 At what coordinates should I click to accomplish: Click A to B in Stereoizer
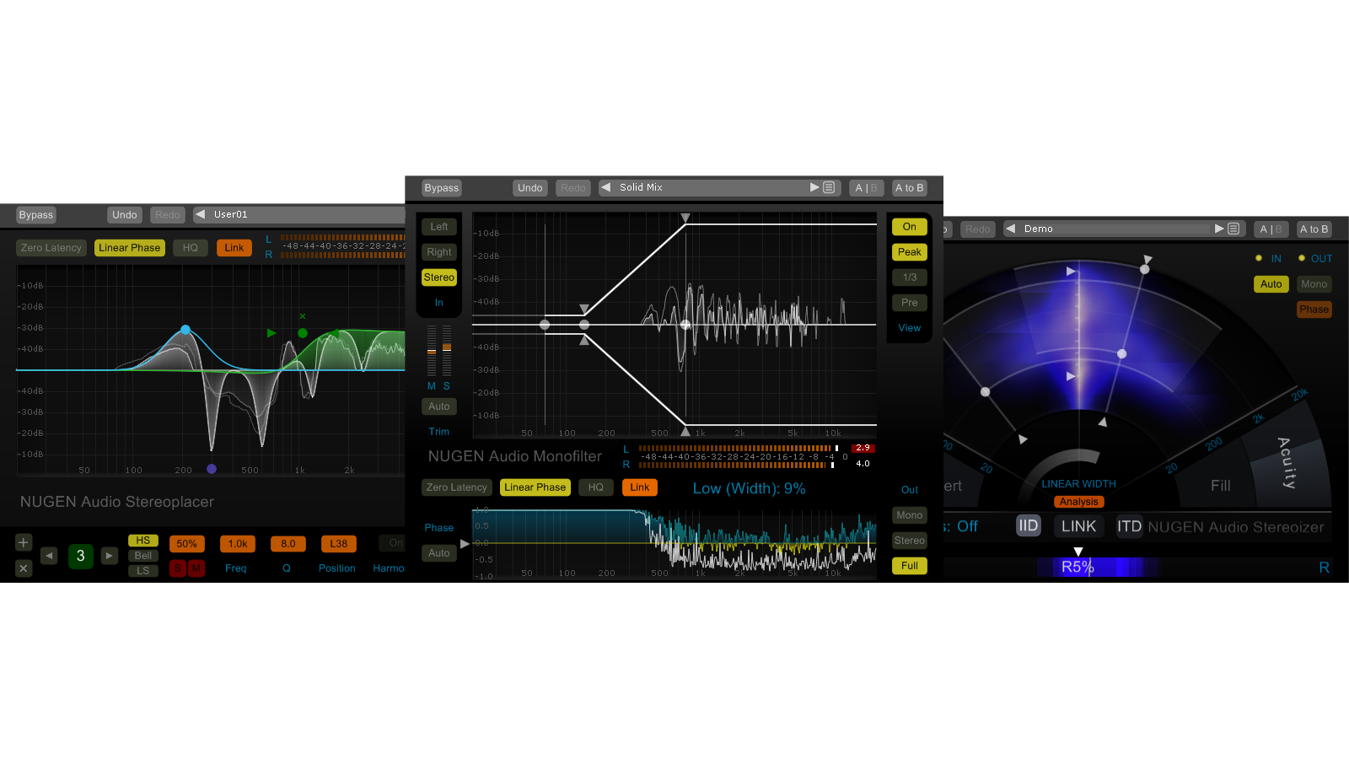1314,229
